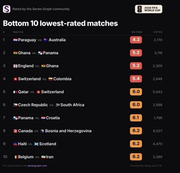Open the Haiti vs Scotland match
The image size is (180, 173).
tap(82, 144)
